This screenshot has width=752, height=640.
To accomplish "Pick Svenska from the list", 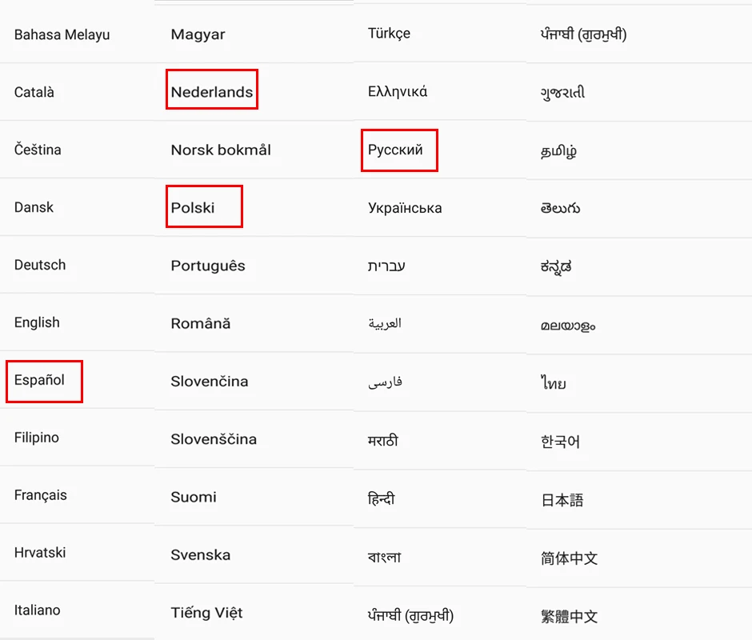I will [x=201, y=554].
